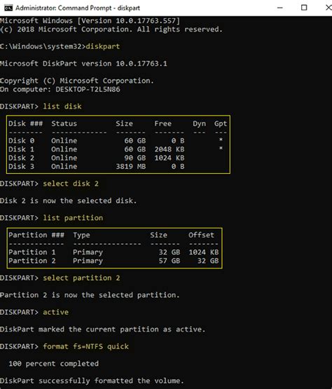Click the 'Partition 1' row label
The image size is (332, 389).
tap(32, 252)
